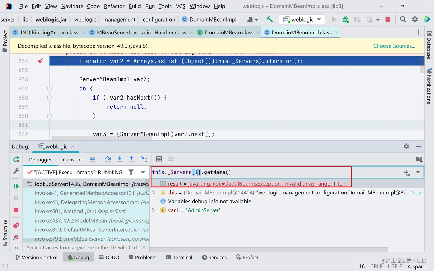Click the Run play icon in toolbar
The height and width of the screenshot is (271, 434).
tap(334, 19)
